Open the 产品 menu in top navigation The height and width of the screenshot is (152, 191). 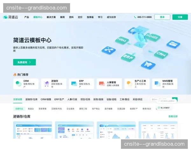coord(27,17)
